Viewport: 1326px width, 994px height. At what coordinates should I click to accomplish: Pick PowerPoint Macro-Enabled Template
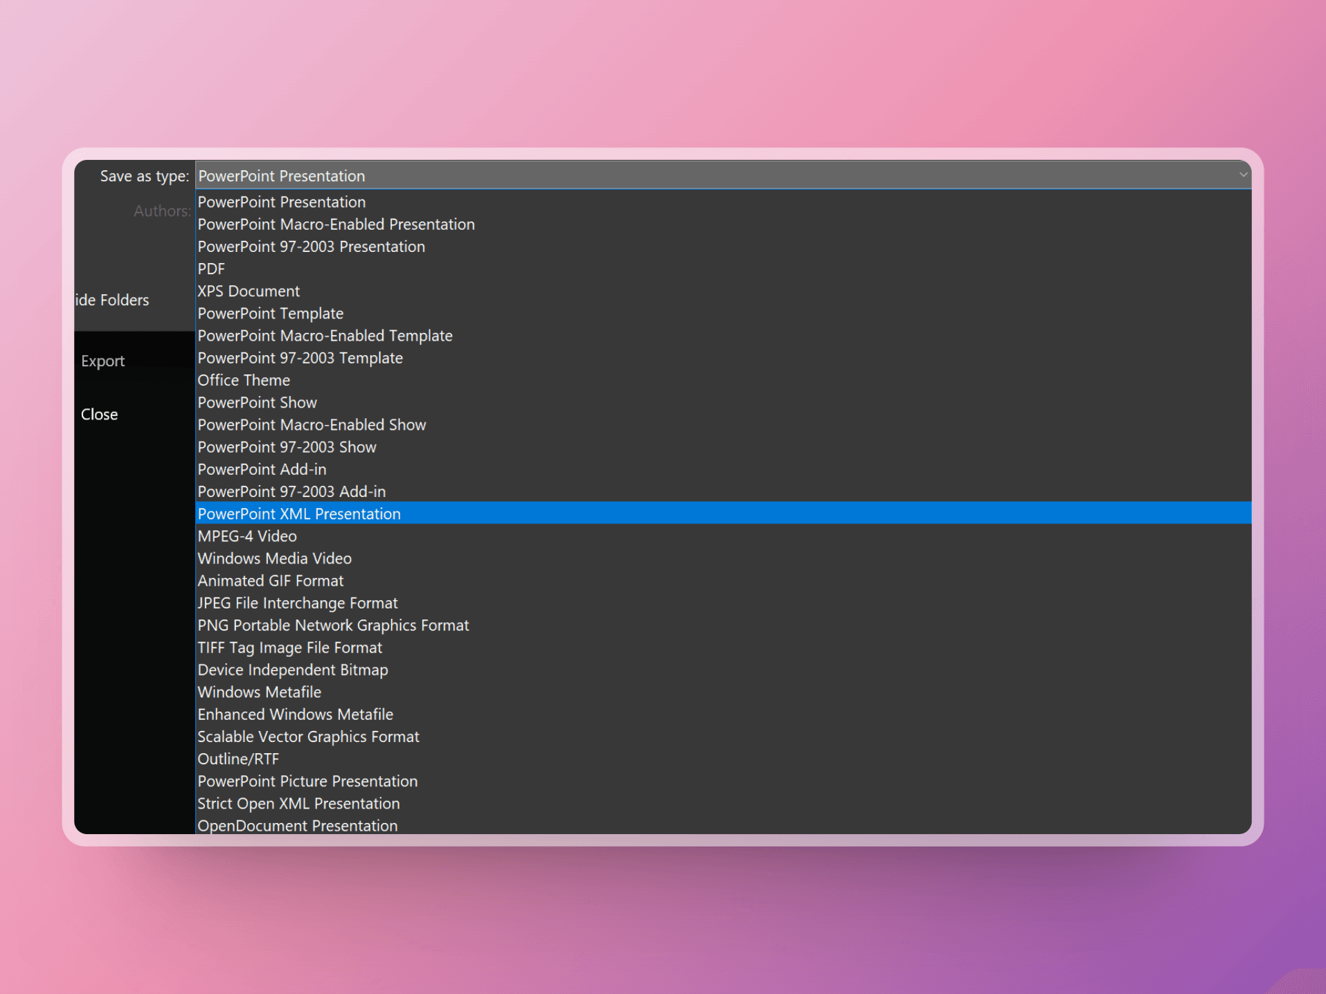[x=723, y=336]
